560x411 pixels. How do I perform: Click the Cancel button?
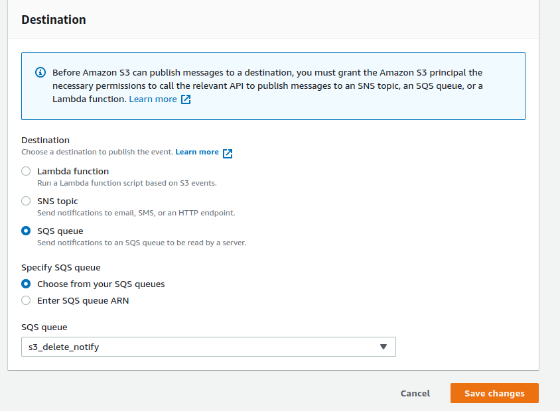[x=415, y=393]
